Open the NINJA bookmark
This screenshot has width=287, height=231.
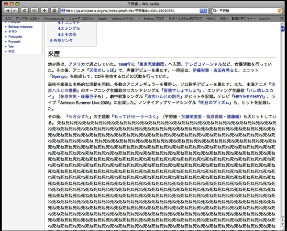click(x=211, y=19)
